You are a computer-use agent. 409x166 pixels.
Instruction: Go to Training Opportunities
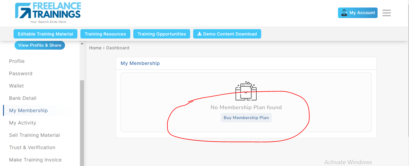[162, 34]
